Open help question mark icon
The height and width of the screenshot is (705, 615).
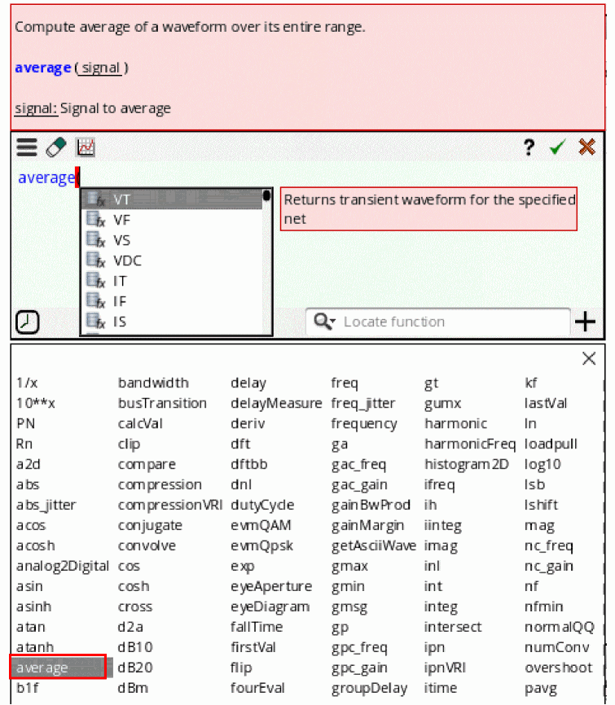pyautogui.click(x=529, y=147)
